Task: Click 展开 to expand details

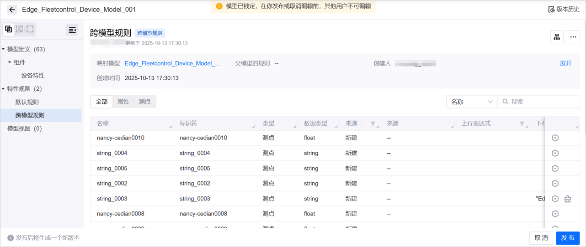Action: click(565, 63)
